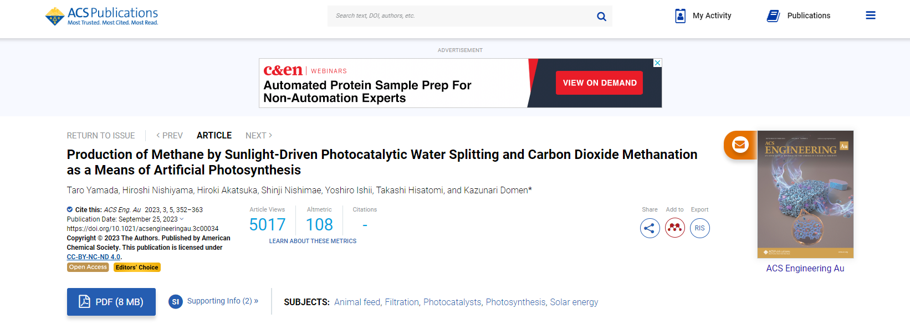Go to NEXT article
Screen dimensions: 910x329
click(x=259, y=136)
